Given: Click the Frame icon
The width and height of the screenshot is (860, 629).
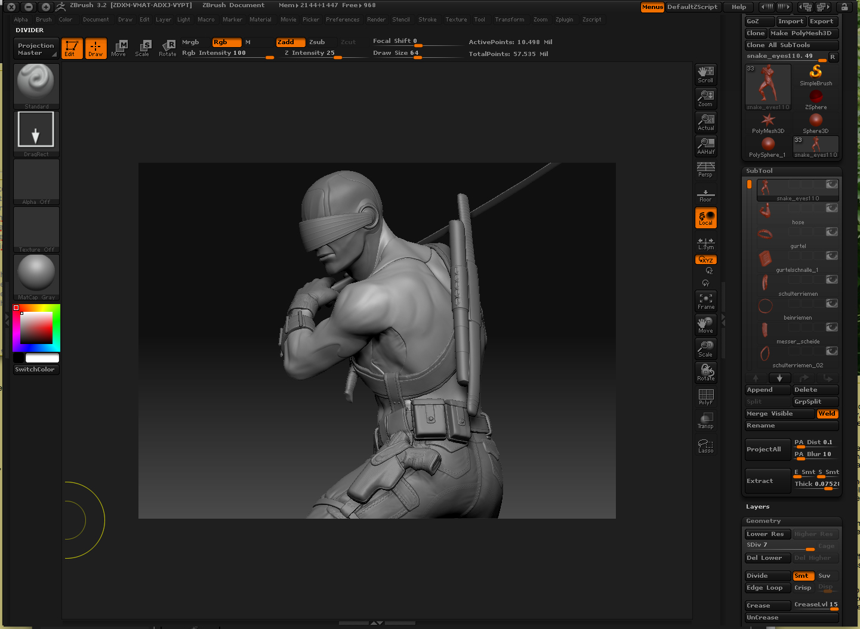Looking at the screenshot, I should [705, 301].
